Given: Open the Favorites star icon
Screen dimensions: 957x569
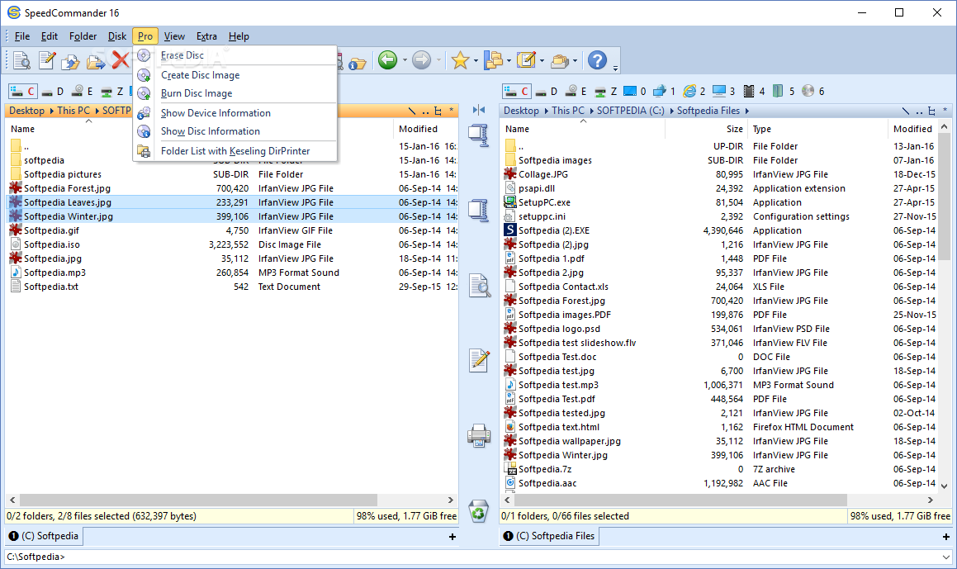Looking at the screenshot, I should click(x=460, y=59).
